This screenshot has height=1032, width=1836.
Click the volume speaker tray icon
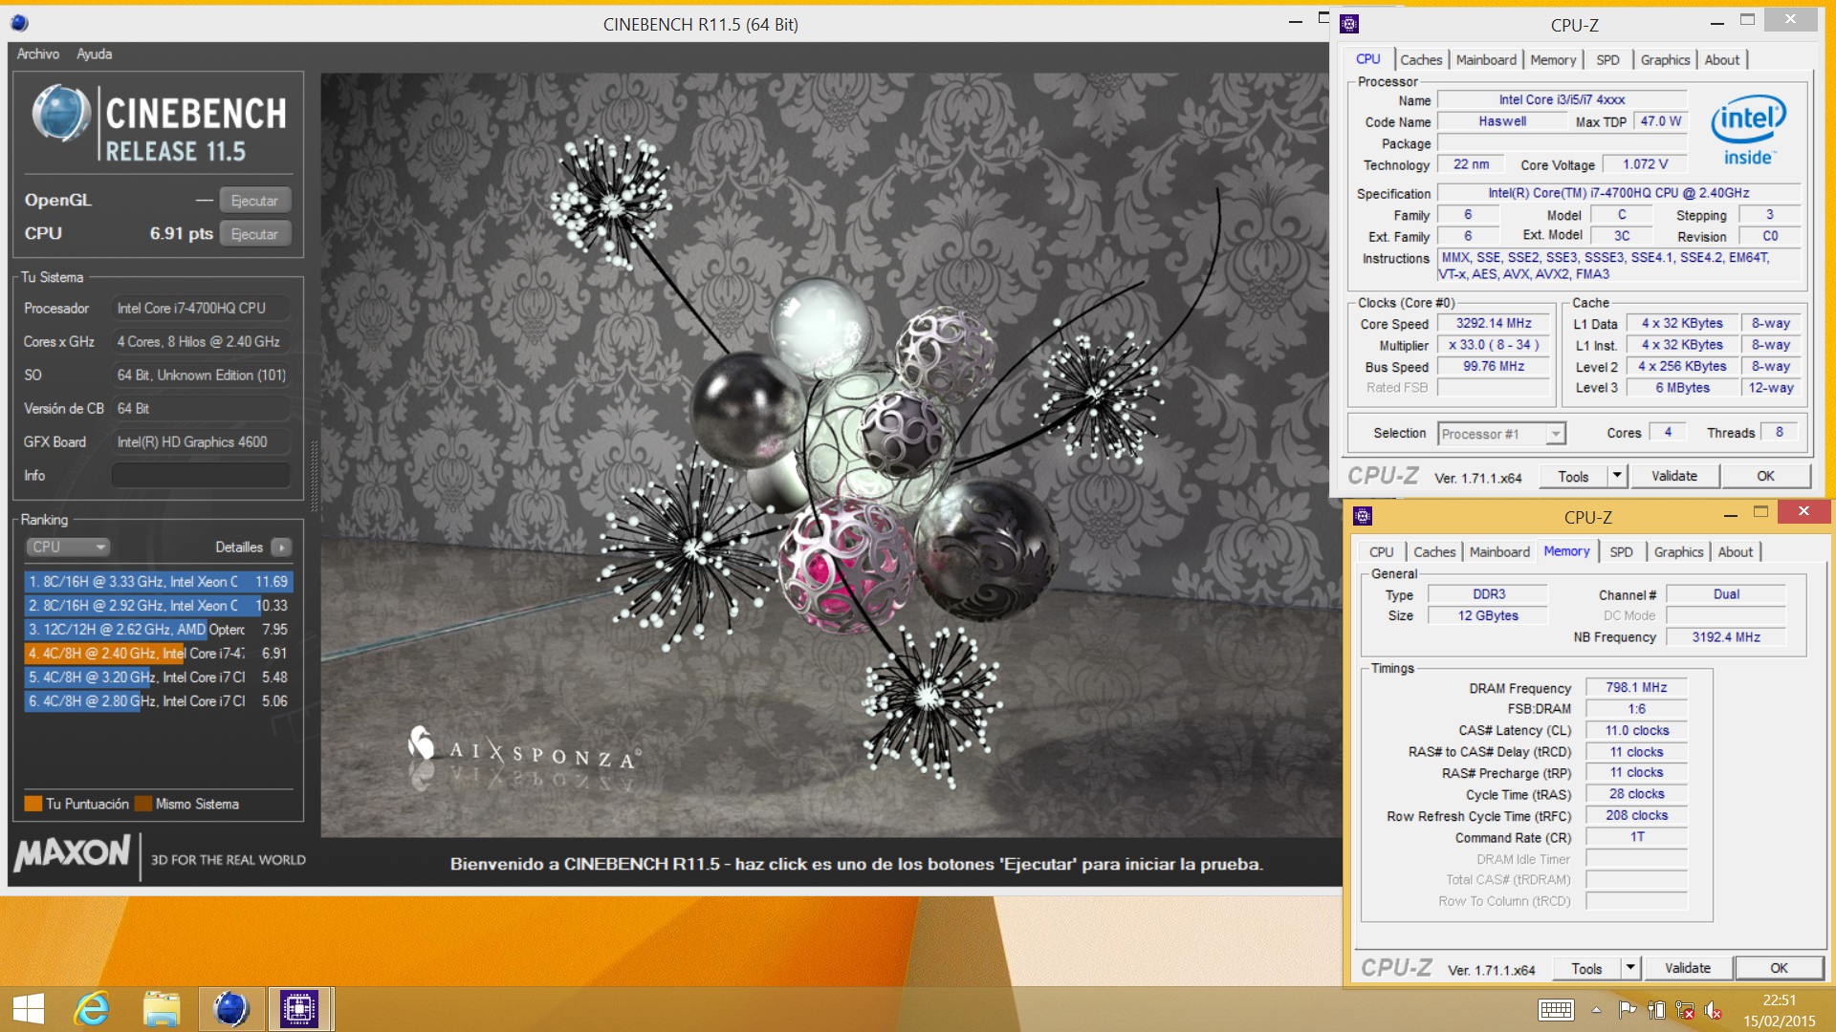pyautogui.click(x=1714, y=1009)
